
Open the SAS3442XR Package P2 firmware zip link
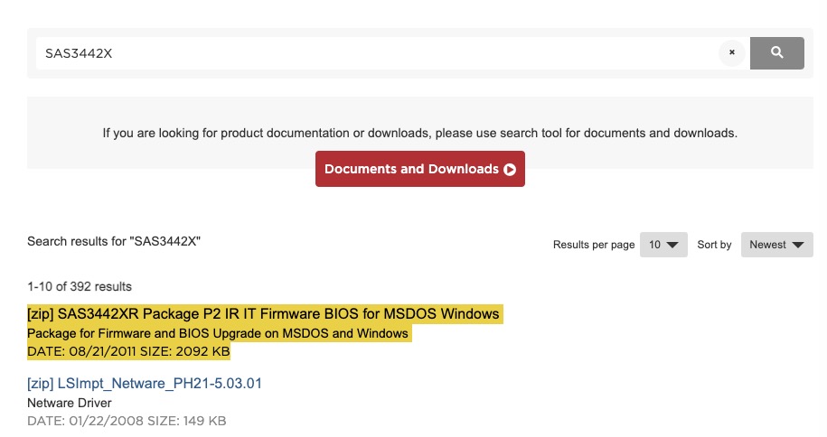coord(263,313)
